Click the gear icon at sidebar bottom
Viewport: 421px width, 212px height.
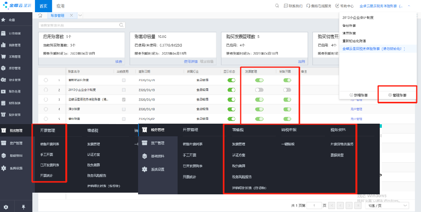click(6, 207)
